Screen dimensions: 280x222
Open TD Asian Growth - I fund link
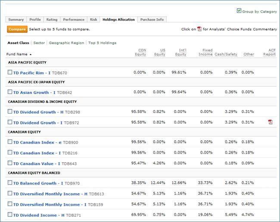click(x=34, y=92)
